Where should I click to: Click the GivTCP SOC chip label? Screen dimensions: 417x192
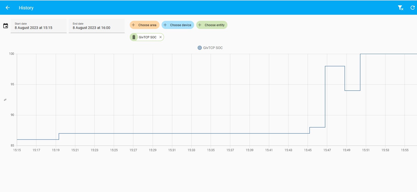[148, 37]
